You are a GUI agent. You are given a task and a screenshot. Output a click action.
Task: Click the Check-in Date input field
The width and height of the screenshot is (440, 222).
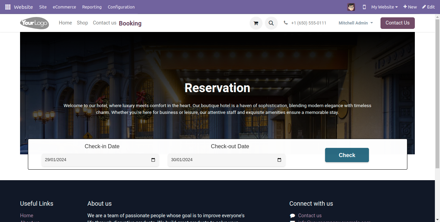(95, 160)
